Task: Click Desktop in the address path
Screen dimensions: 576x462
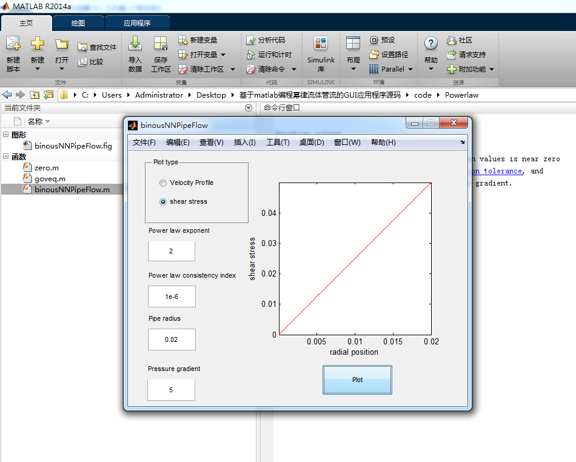Action: click(x=211, y=95)
